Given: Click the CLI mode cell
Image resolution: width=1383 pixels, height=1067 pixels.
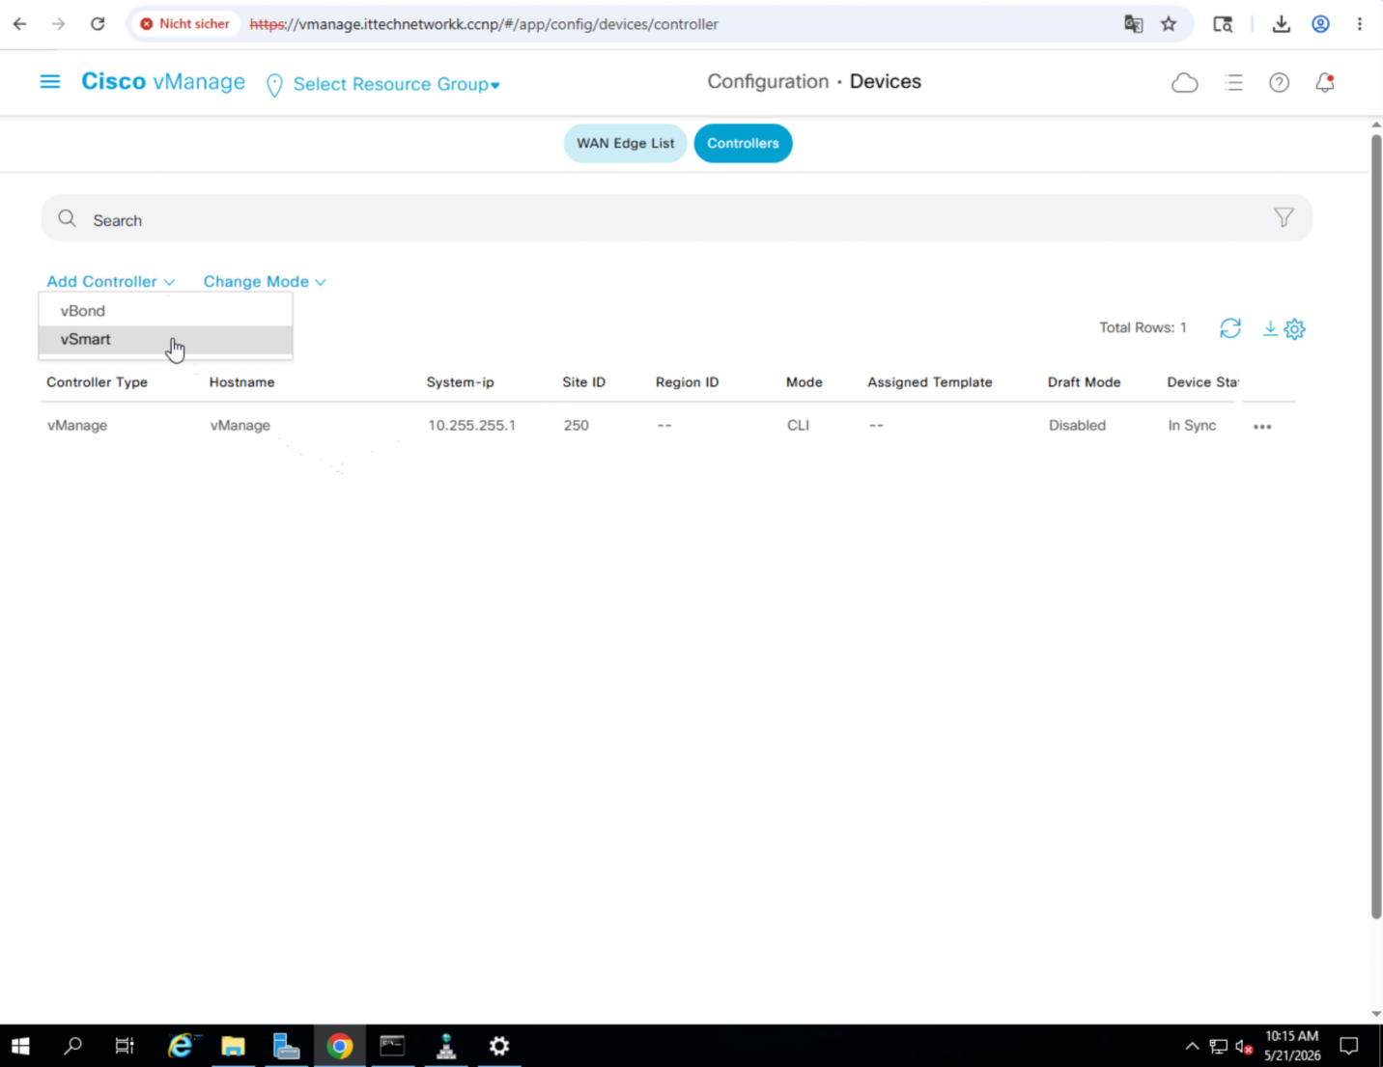Looking at the screenshot, I should click(x=798, y=426).
